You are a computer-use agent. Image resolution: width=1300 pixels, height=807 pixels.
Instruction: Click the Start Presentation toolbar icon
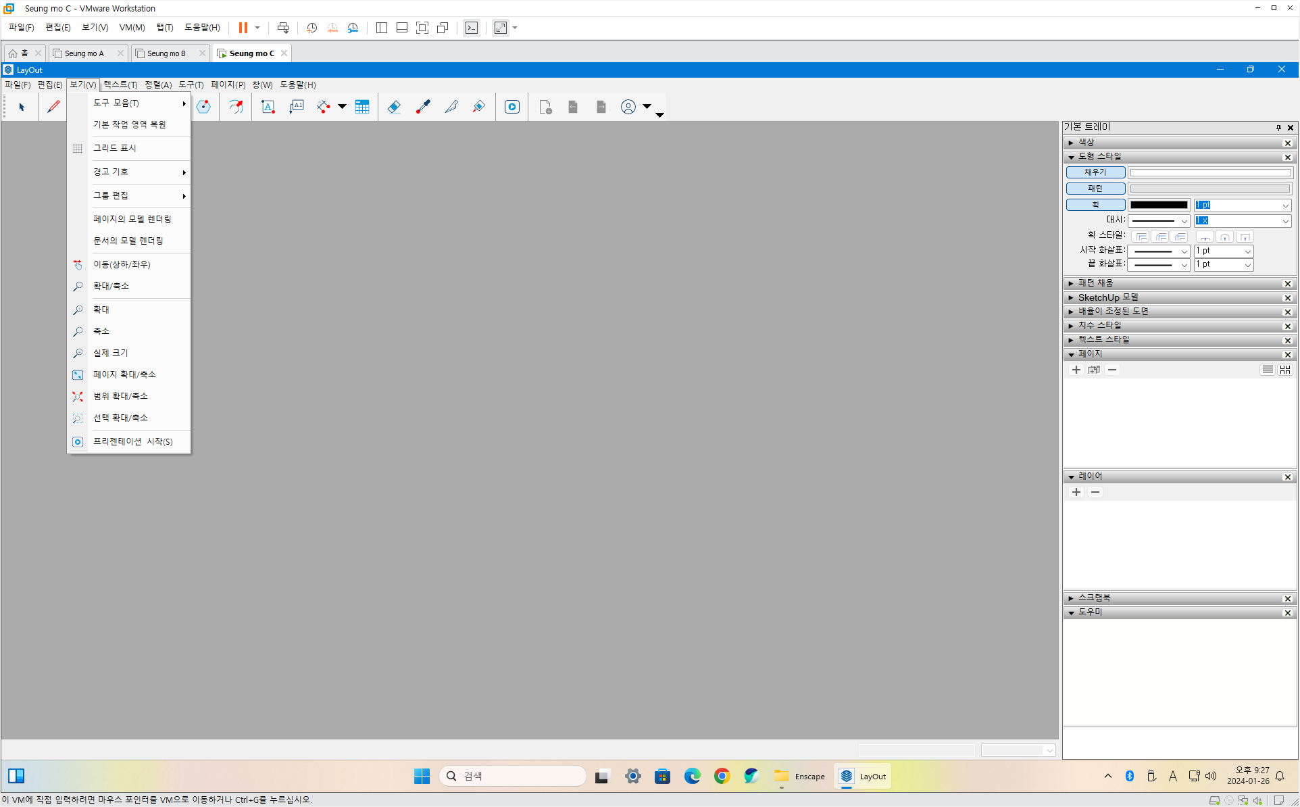(512, 107)
